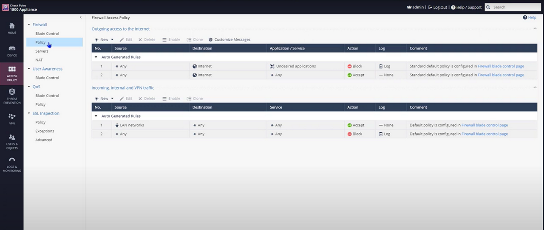Open Firewall blade control page link in outgoing rule 1

(x=501, y=66)
